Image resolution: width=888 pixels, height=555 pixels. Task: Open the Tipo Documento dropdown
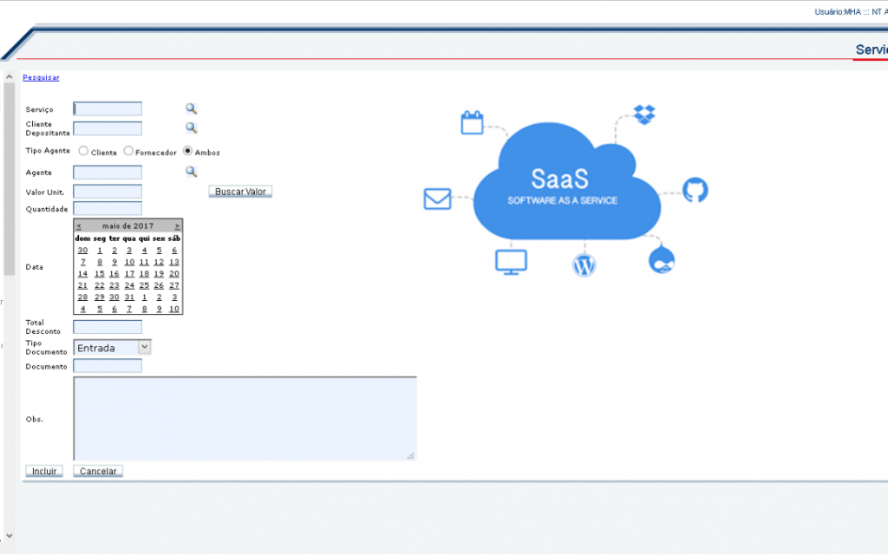(x=112, y=347)
